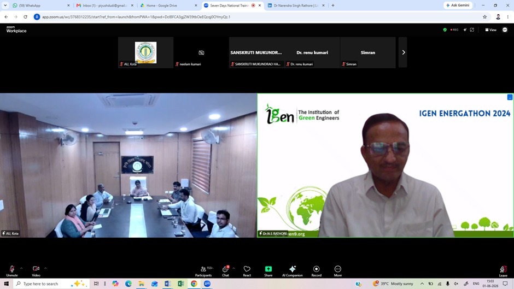Click the AI sparkle icon near REC
This screenshot has height=289, width=514.
click(x=465, y=30)
